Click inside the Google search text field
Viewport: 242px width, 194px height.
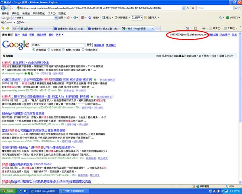58,45
